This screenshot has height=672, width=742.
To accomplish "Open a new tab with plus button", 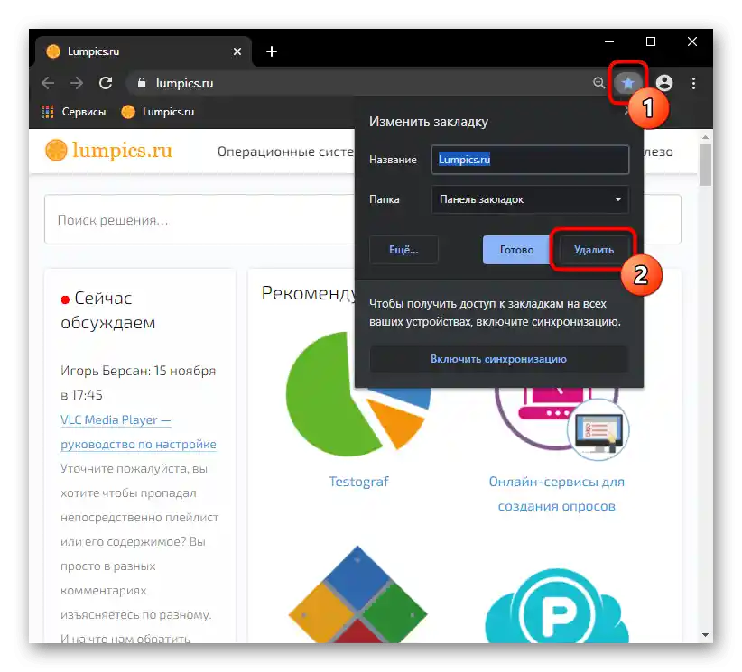I will pyautogui.click(x=272, y=51).
